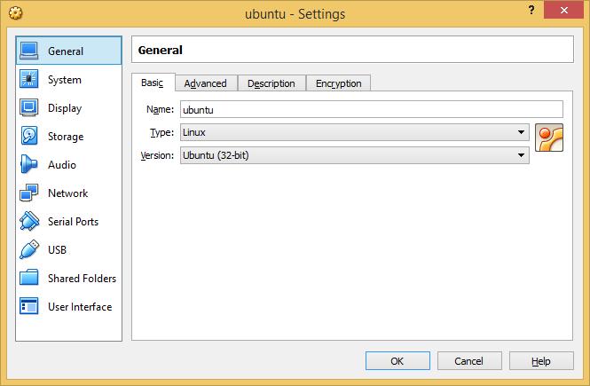Discard changes with the Cancel button
590x386 pixels.
469,361
